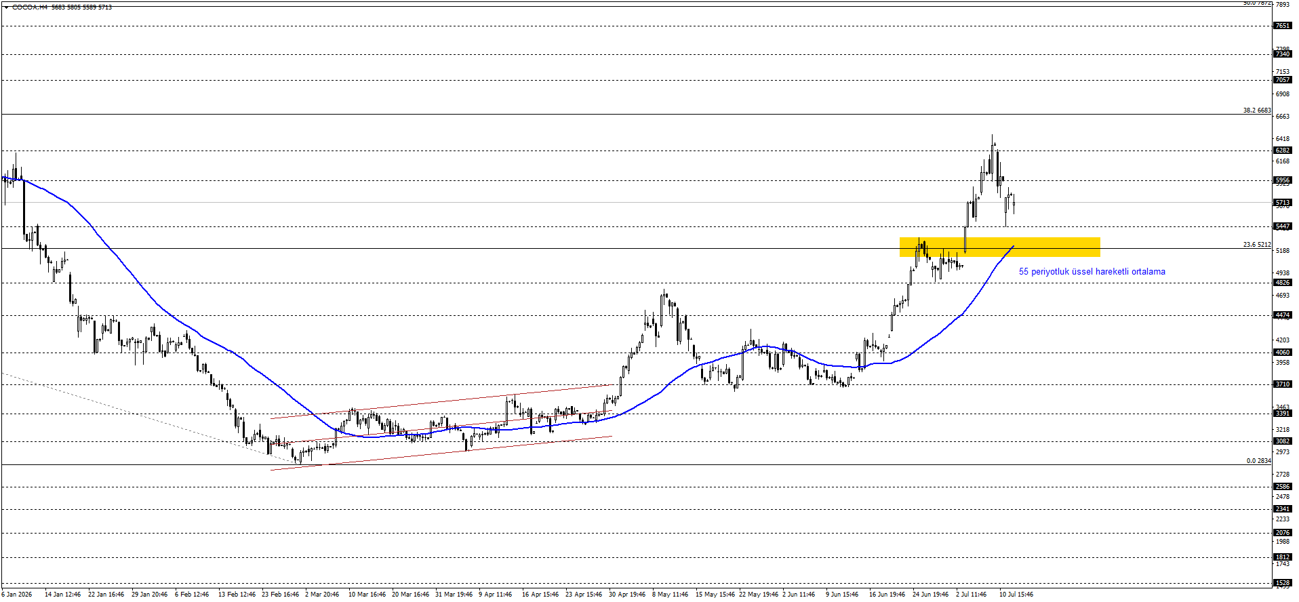Click the 3082 price level tag
This screenshot has width=1299, height=602.
tap(1283, 441)
